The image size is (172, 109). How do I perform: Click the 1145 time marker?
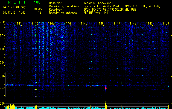click(84, 23)
